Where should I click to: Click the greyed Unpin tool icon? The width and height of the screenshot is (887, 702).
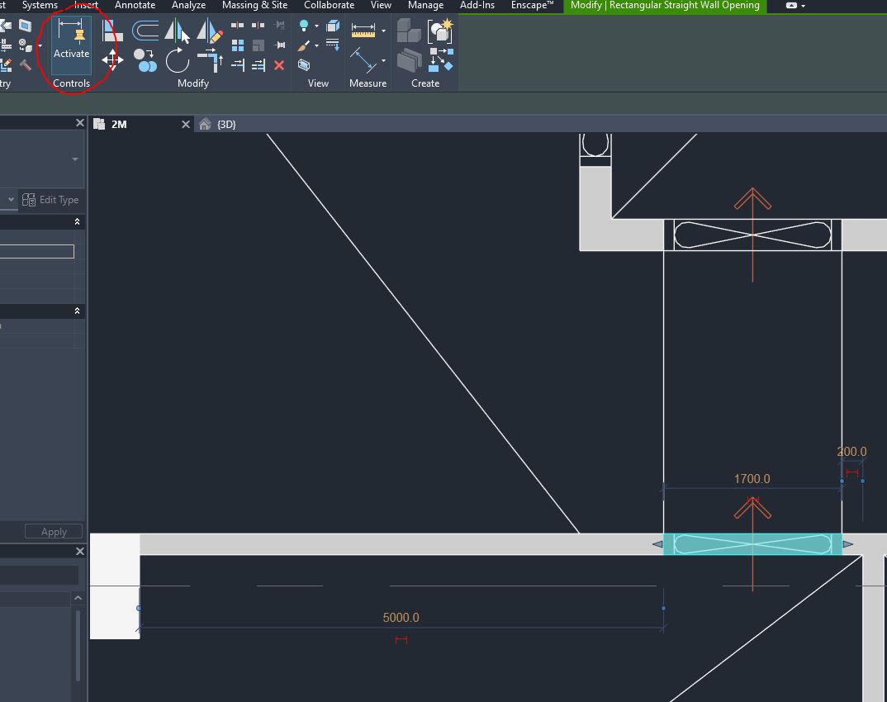pos(279,25)
